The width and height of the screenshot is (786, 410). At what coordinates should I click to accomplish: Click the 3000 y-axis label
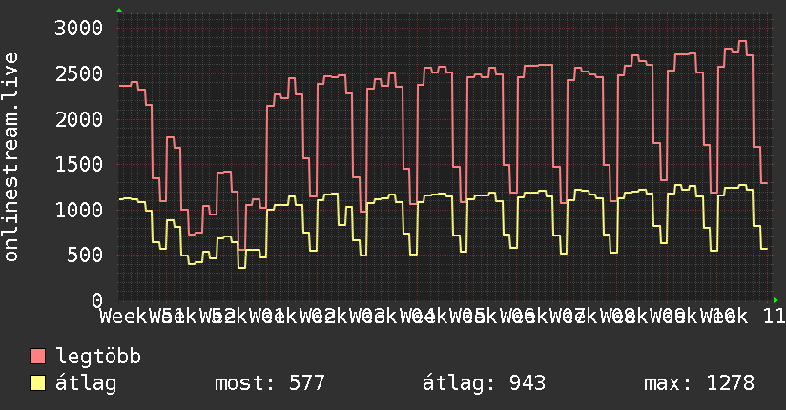click(79, 28)
